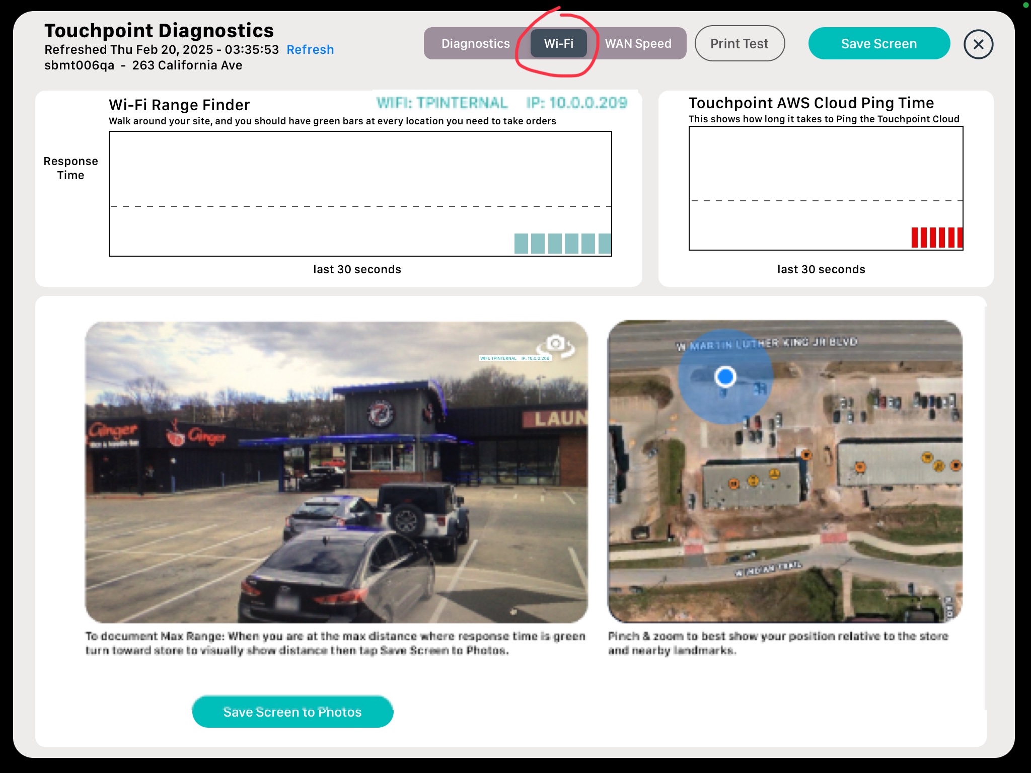Switch to the Diagnostics tab

click(x=475, y=44)
